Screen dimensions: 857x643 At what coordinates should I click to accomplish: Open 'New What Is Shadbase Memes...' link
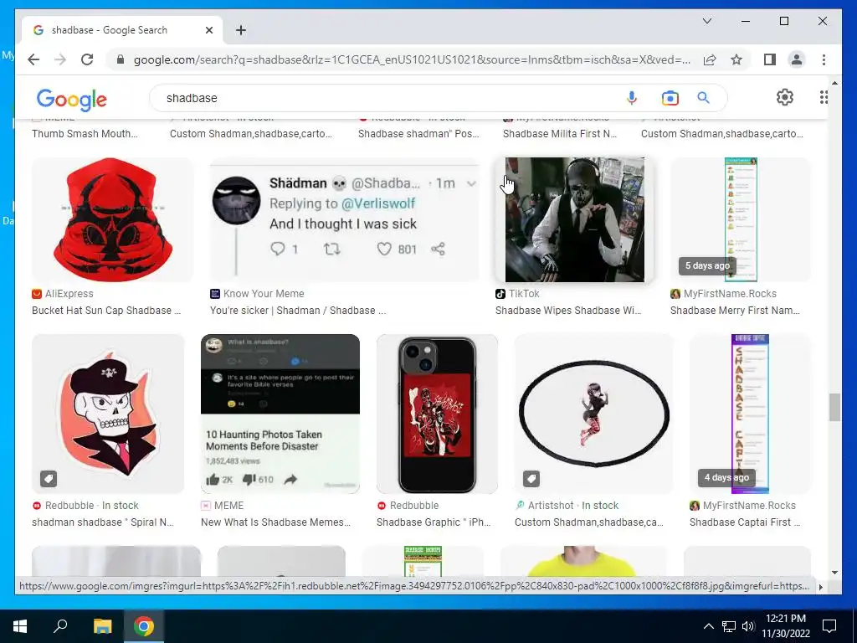pyautogui.click(x=276, y=522)
